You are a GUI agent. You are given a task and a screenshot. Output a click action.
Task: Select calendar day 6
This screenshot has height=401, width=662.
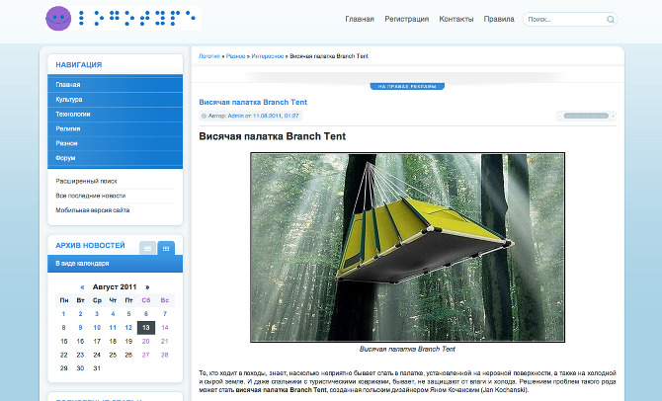pos(146,314)
